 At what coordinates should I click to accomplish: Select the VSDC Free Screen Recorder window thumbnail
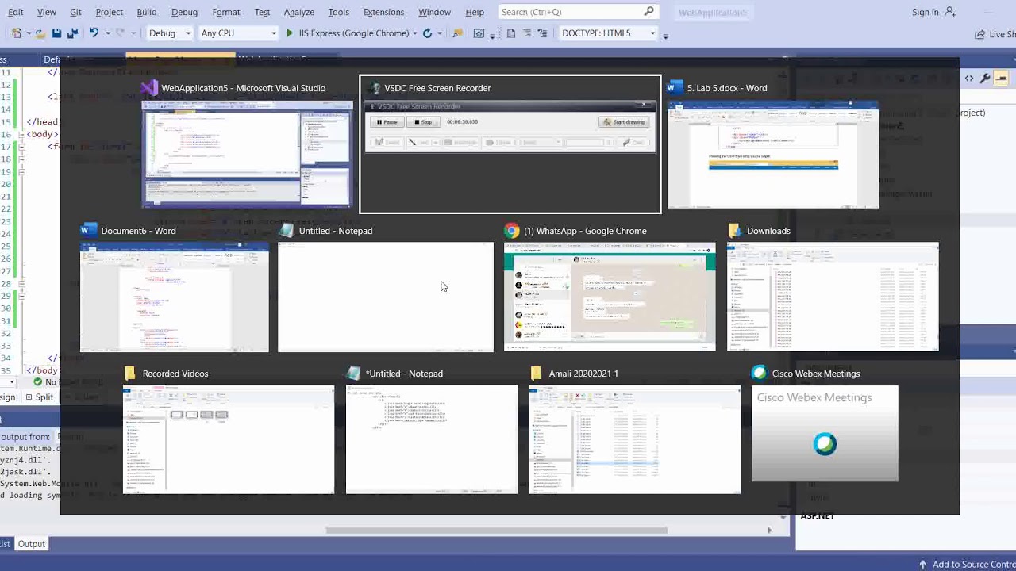510,144
